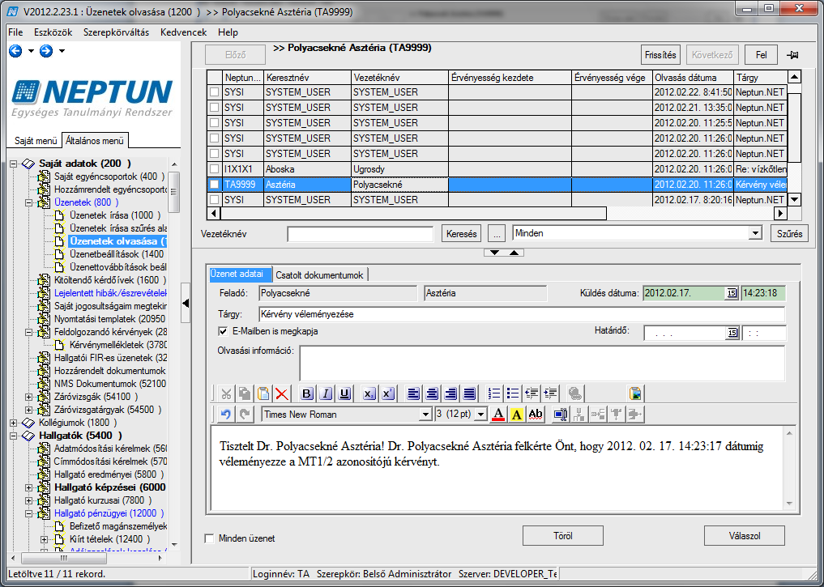Tick checkbox of row dated 2012.02.21. 13:35
The height and width of the screenshot is (587, 824).
(x=214, y=107)
